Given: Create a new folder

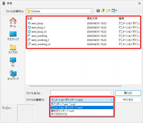Looking at the screenshot, I should click(x=108, y=11).
